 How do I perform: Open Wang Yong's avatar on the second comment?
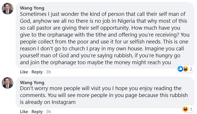click(8, 83)
